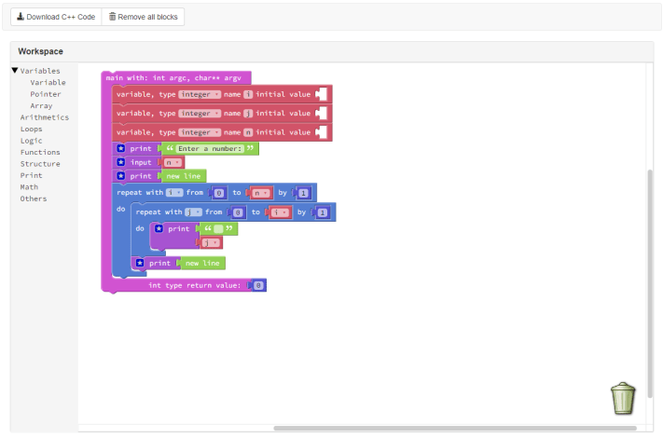Open type dropdown for variable n
The height and width of the screenshot is (437, 663).
coord(199,132)
